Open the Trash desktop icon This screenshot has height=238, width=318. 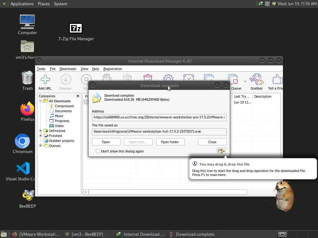[27, 77]
